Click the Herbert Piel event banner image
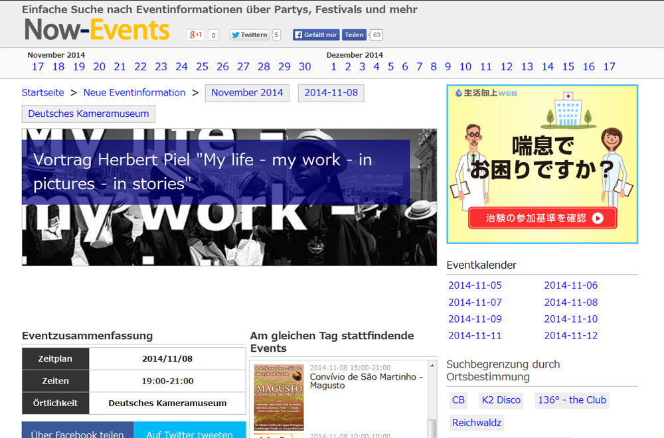The height and width of the screenshot is (438, 664). click(x=229, y=197)
